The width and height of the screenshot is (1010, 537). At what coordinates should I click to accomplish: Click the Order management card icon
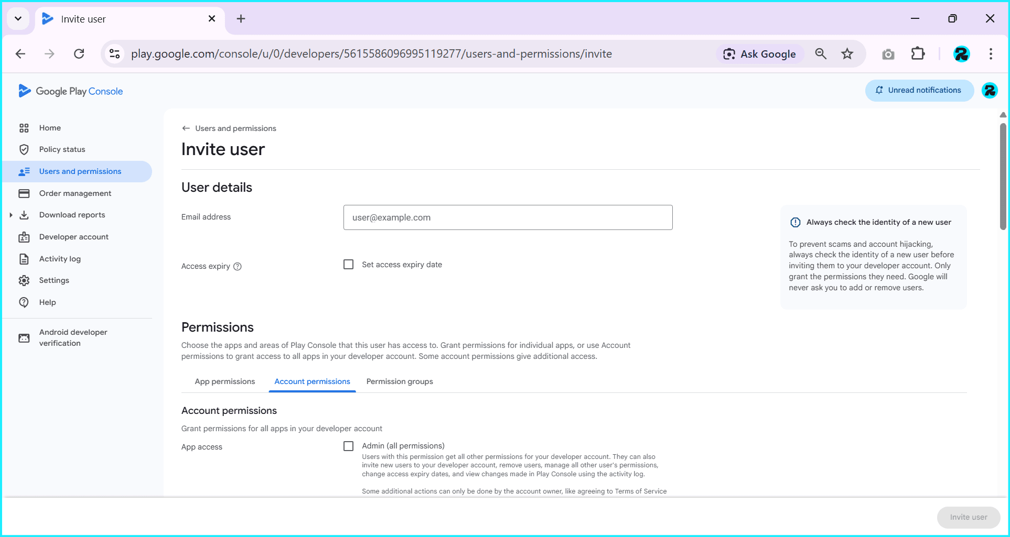pyautogui.click(x=24, y=193)
